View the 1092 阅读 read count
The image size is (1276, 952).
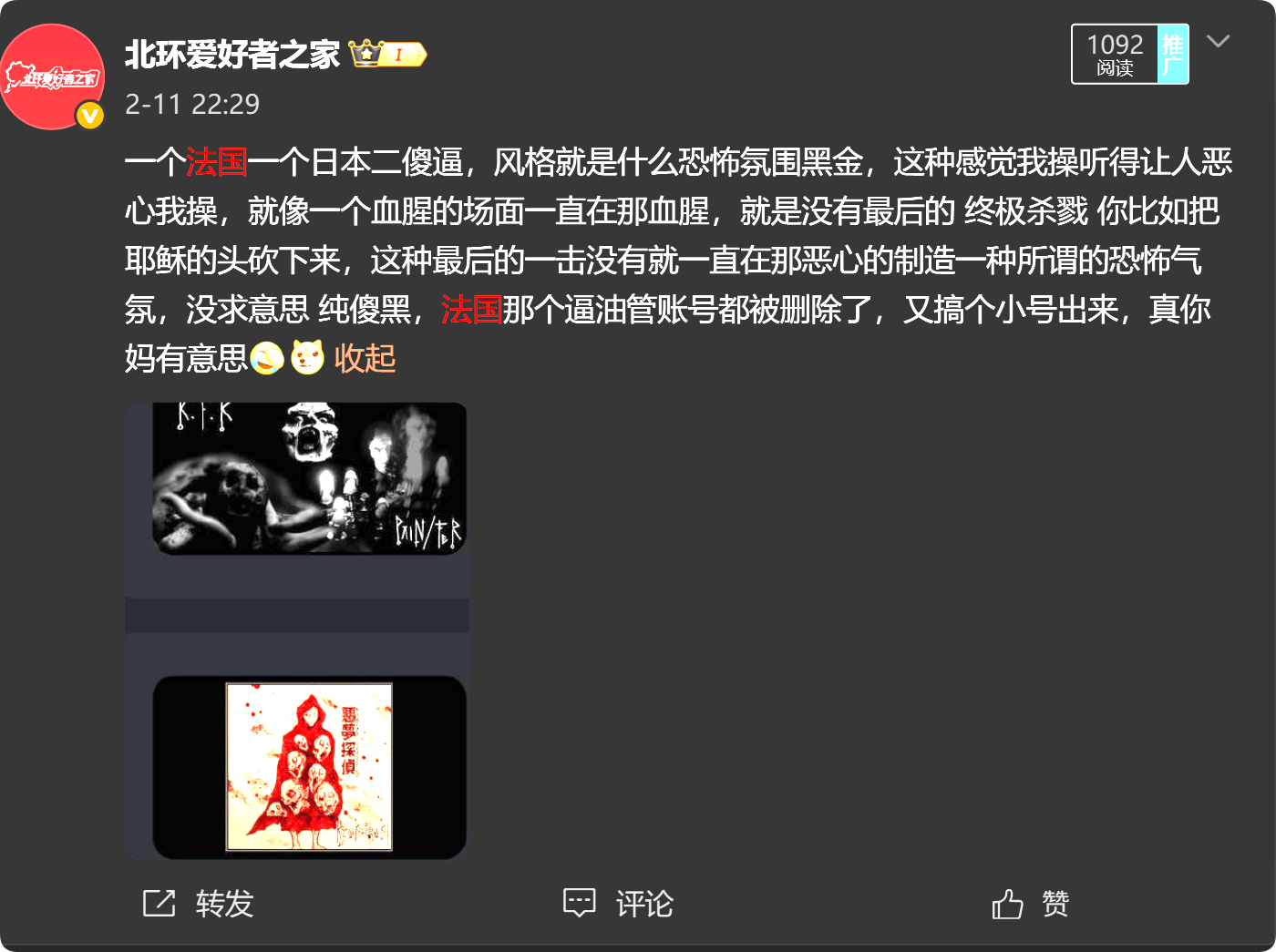pyautogui.click(x=1115, y=55)
